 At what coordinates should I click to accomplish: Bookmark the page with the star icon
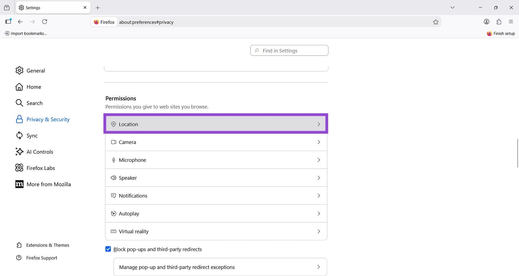coord(436,22)
